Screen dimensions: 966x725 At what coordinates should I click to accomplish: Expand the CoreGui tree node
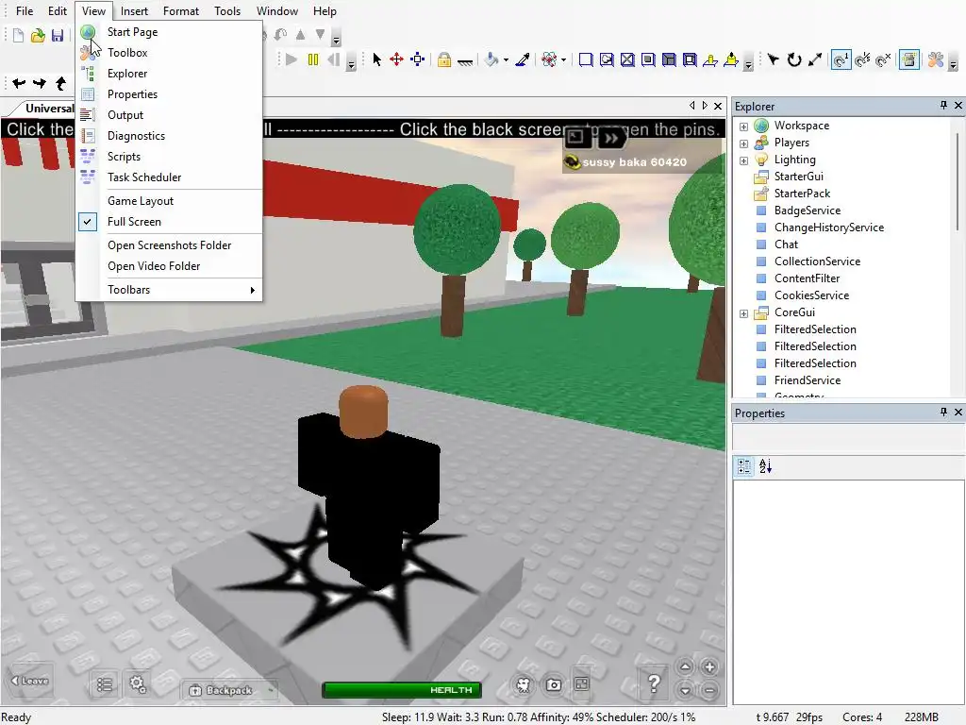click(743, 313)
